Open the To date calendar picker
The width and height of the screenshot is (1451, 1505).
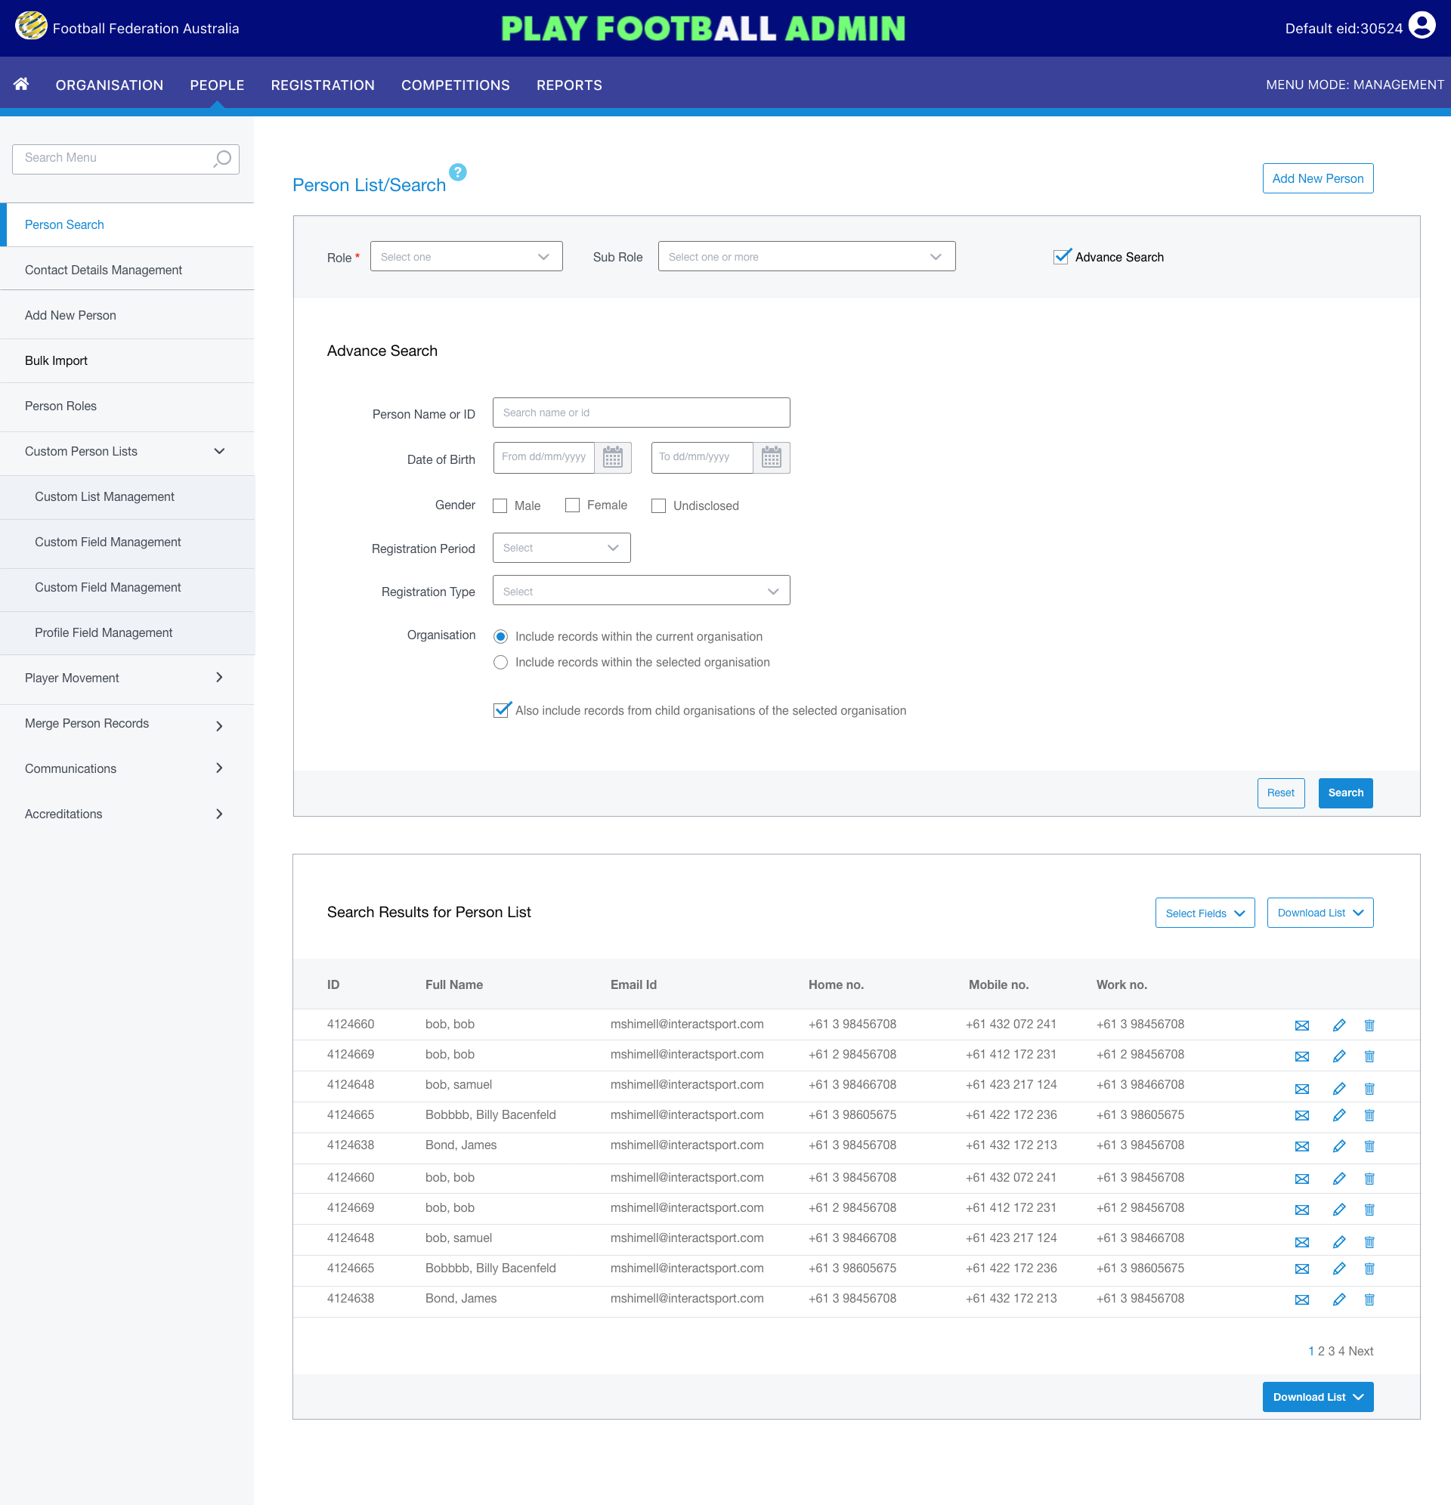[x=770, y=458]
